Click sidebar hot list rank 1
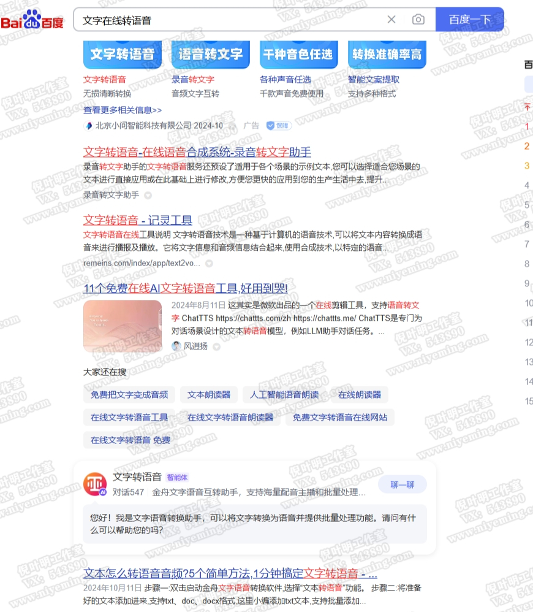This screenshot has height=612, width=533. point(527,126)
